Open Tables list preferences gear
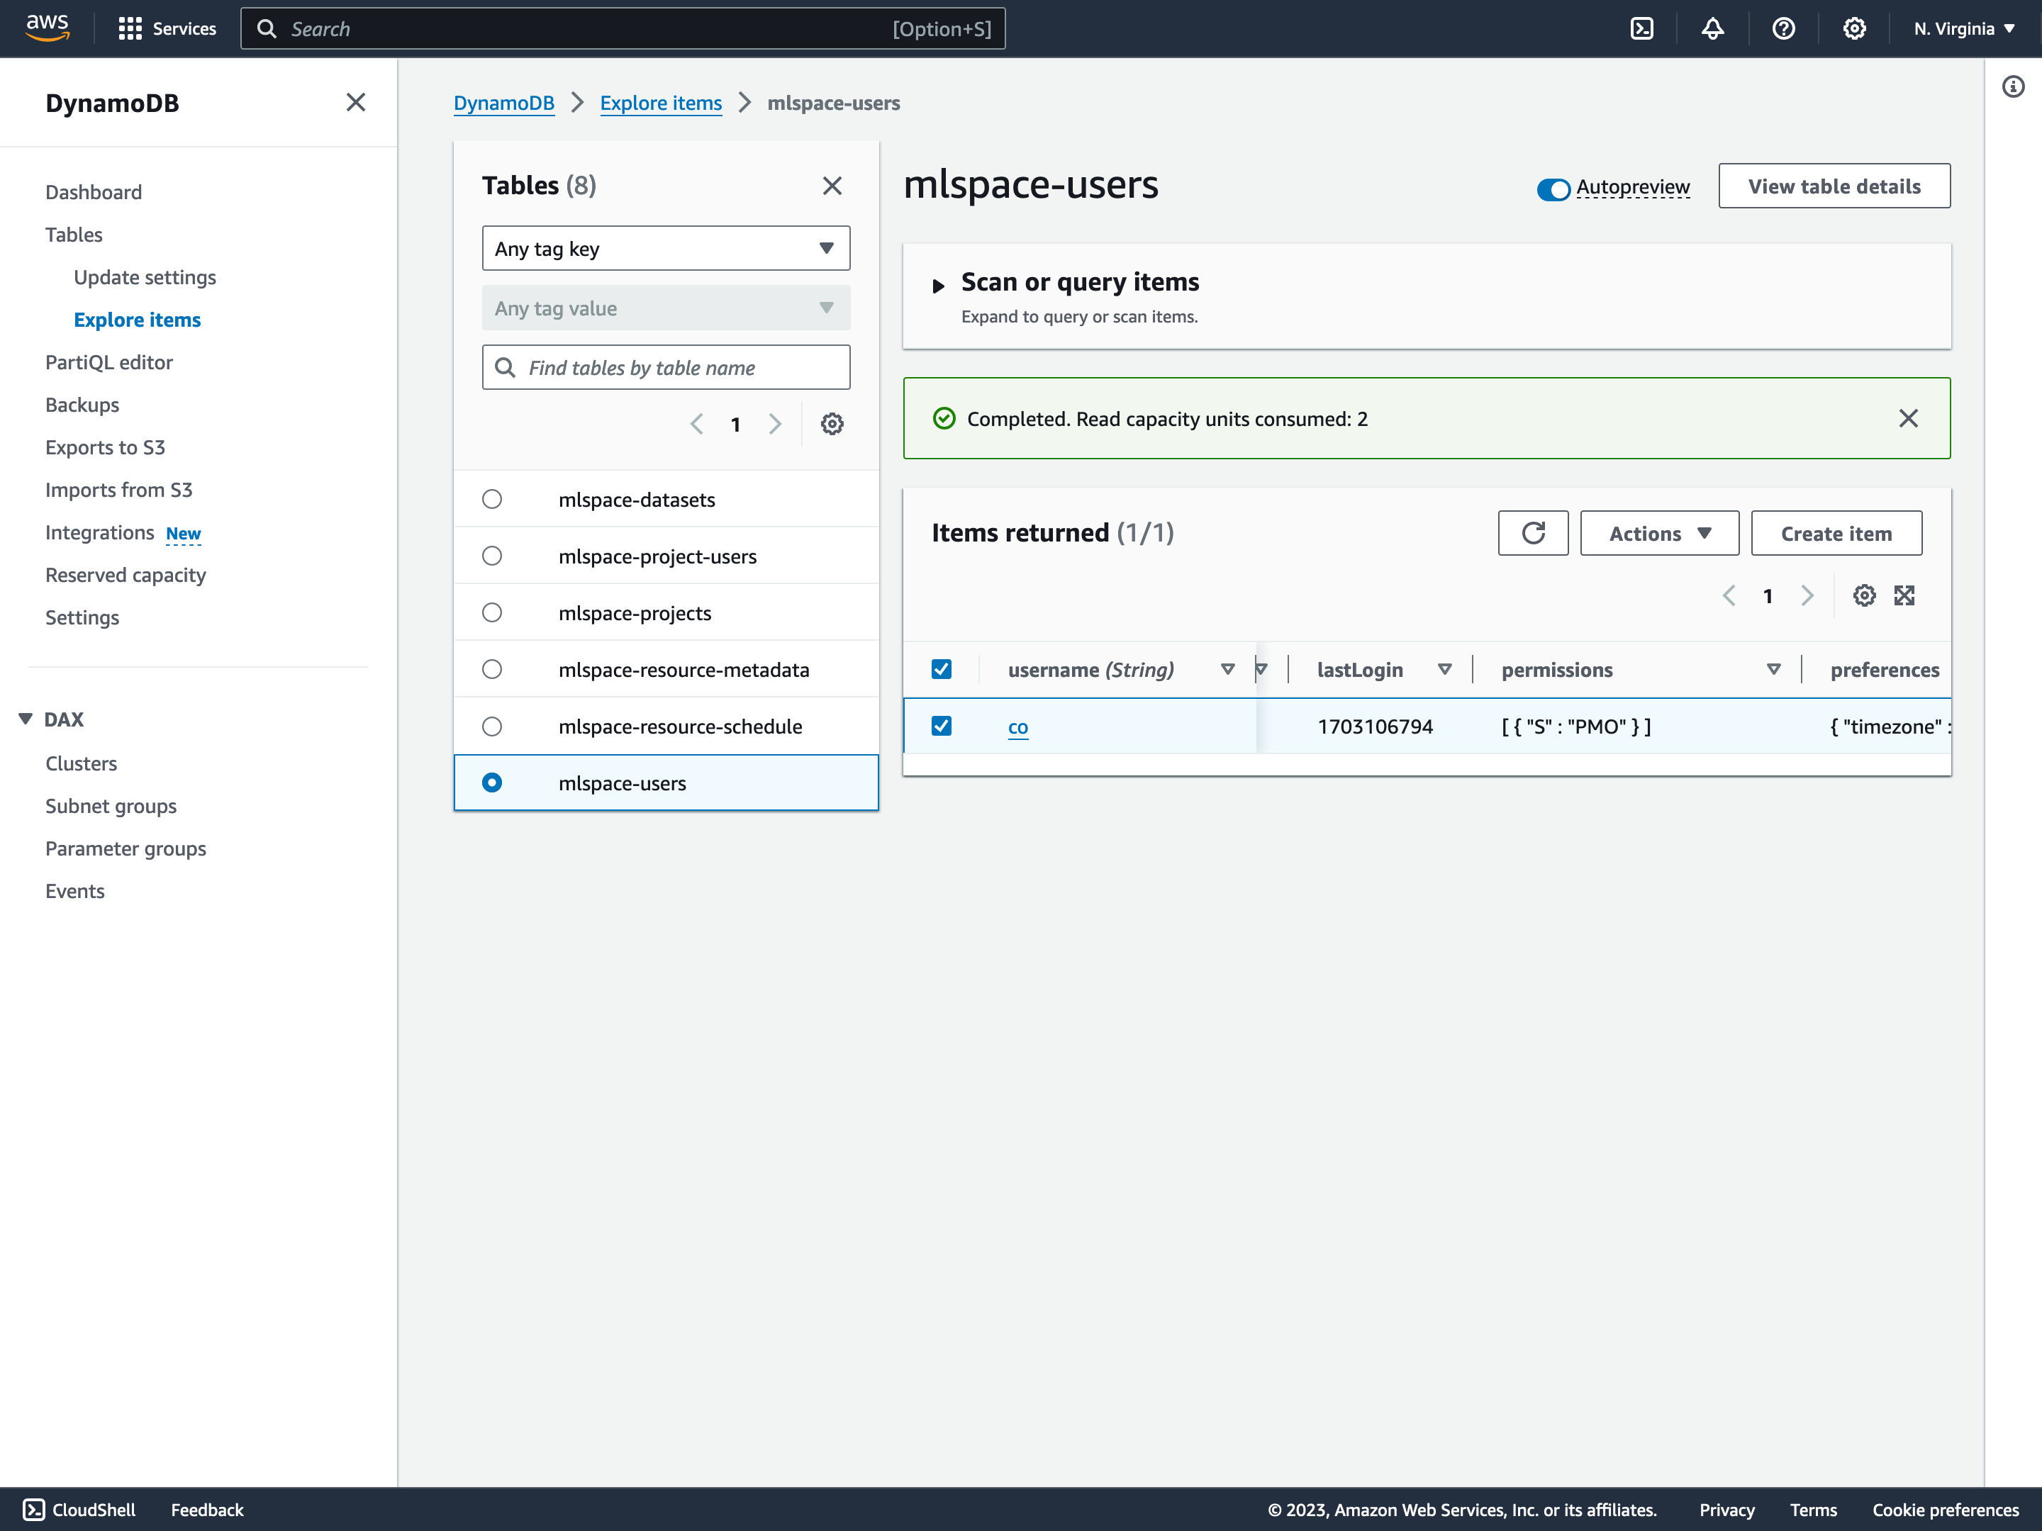 [x=832, y=425]
